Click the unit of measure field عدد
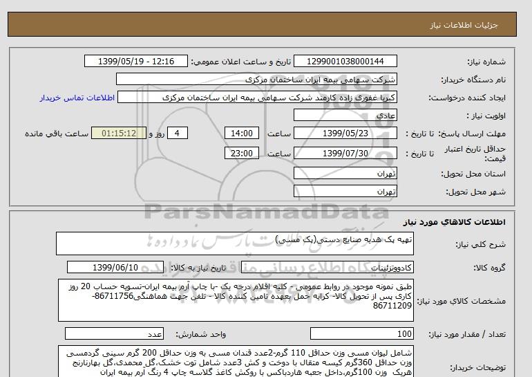532x377 pixels. (114, 333)
